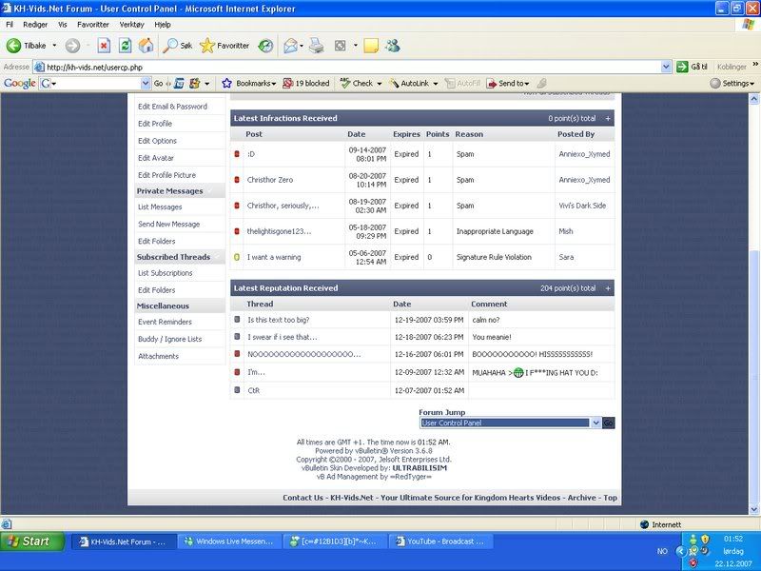
Task: Open the Koblinger links toolbar
Action: click(x=732, y=67)
